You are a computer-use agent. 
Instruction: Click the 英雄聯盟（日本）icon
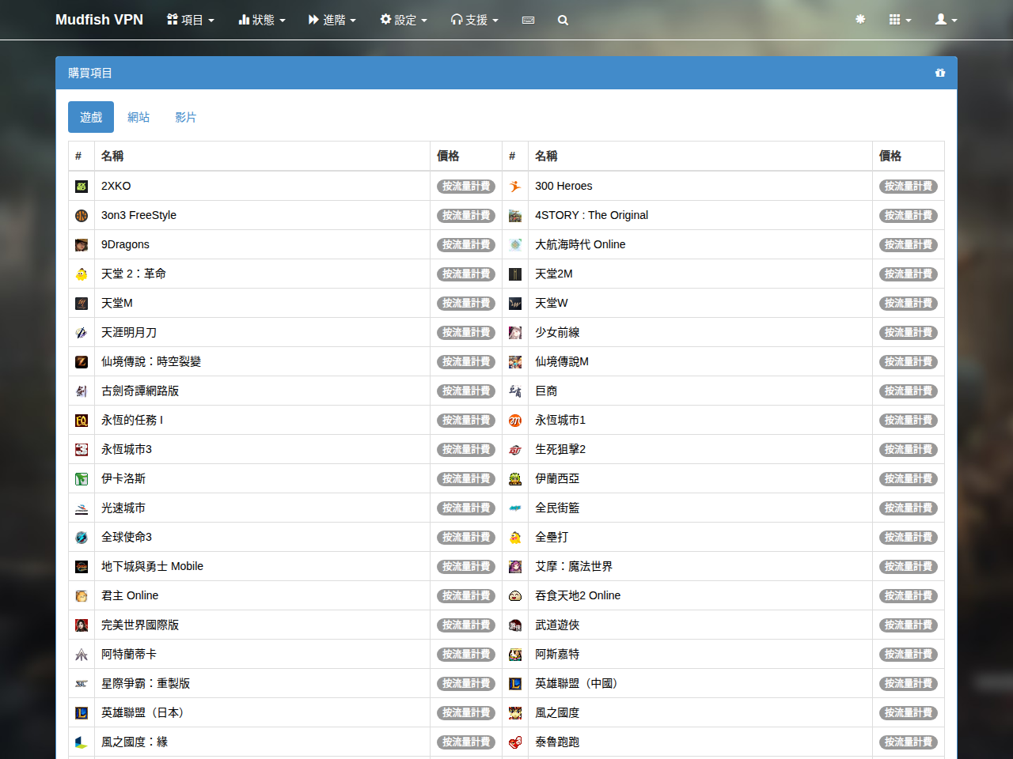(82, 713)
